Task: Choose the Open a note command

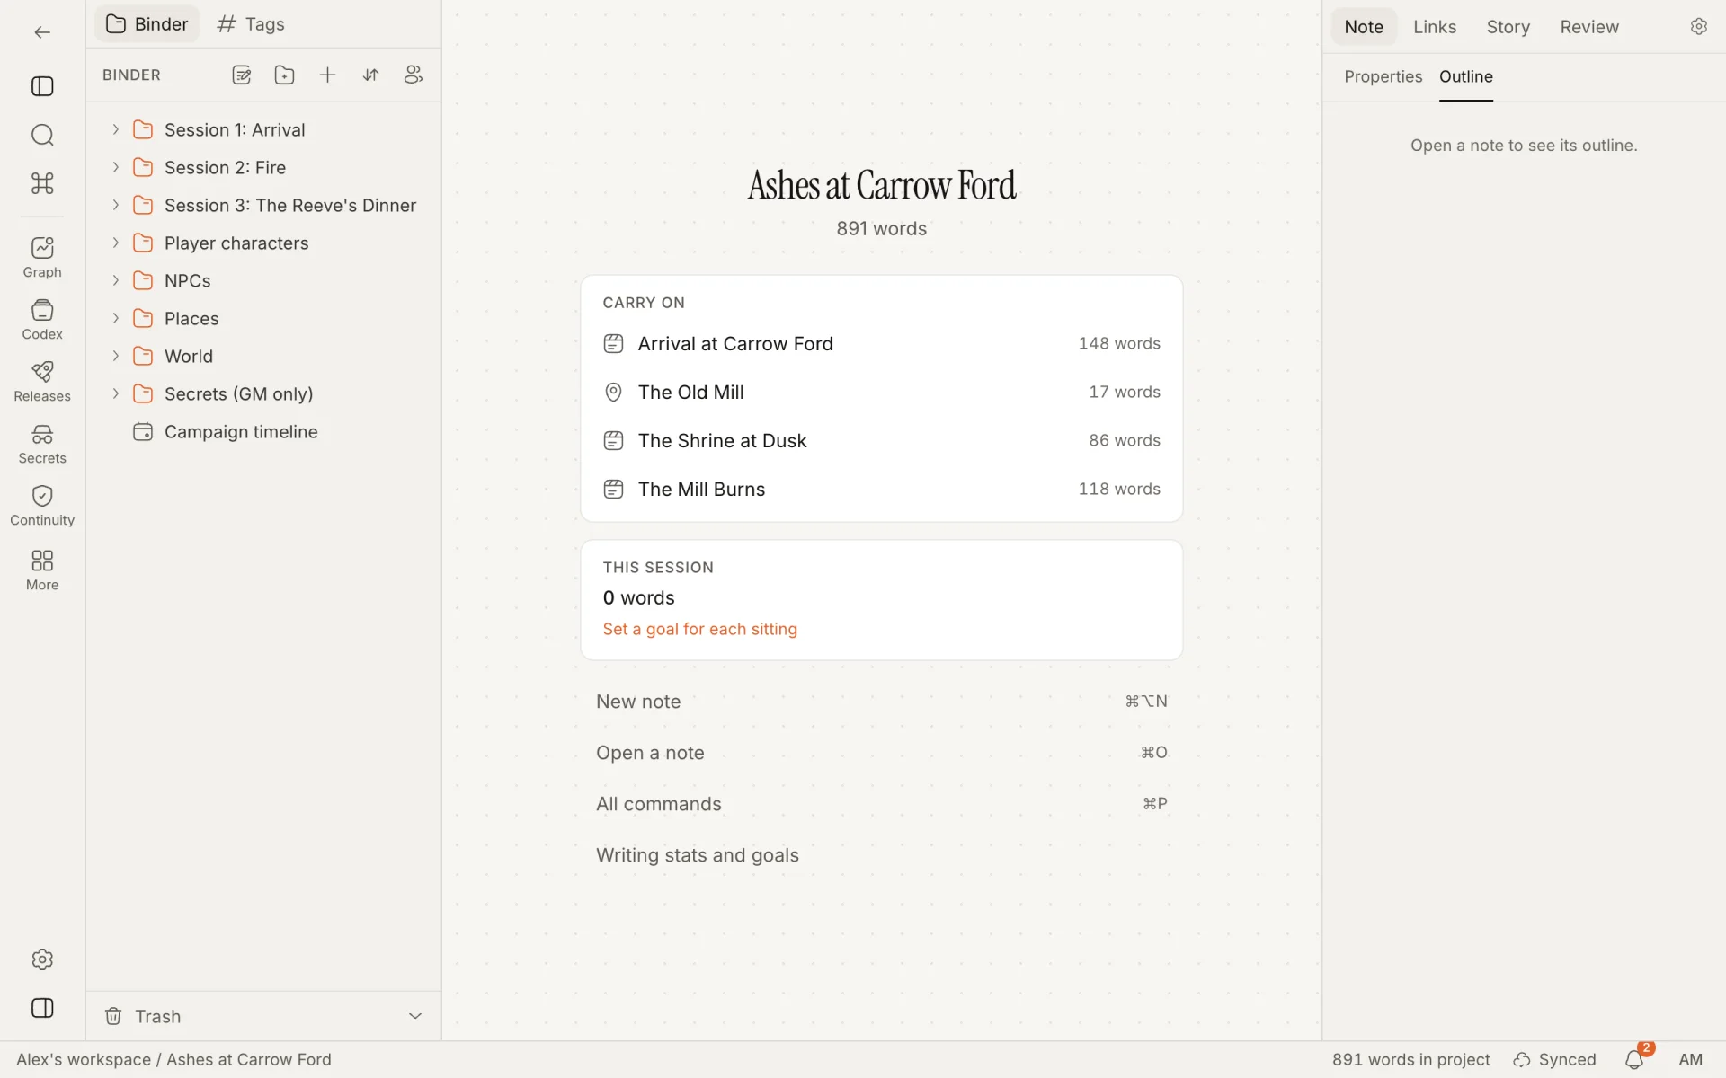Action: tap(881, 753)
